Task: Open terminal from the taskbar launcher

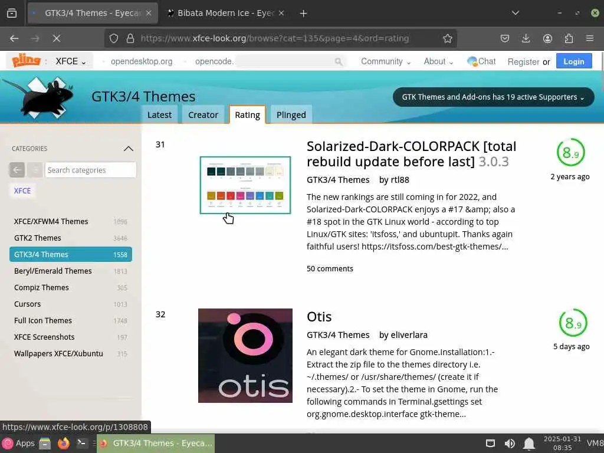Action: (x=81, y=444)
